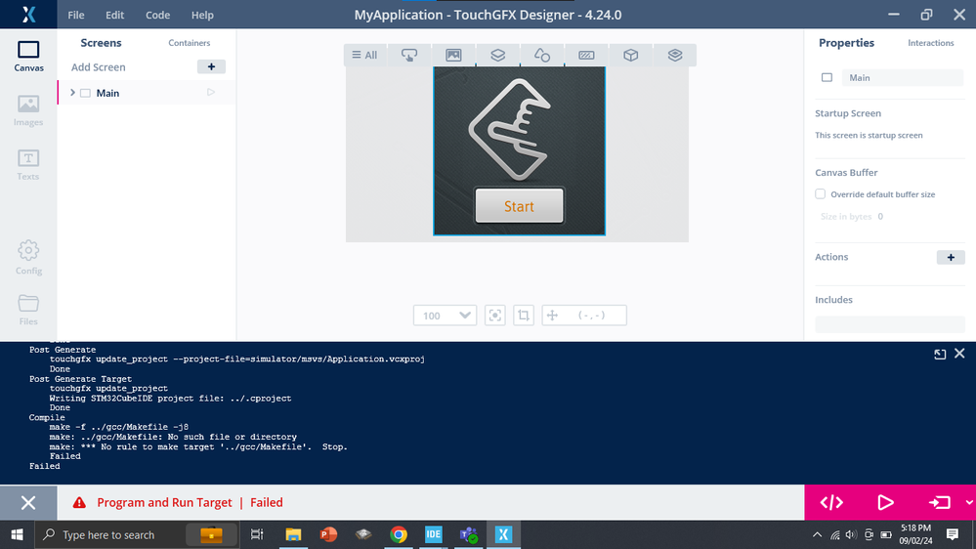Open the Texts section in sidebar
The height and width of the screenshot is (549, 976).
(28, 165)
